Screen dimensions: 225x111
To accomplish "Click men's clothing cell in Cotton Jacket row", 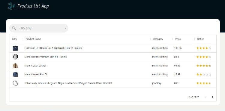I will pyautogui.click(x=160, y=66).
